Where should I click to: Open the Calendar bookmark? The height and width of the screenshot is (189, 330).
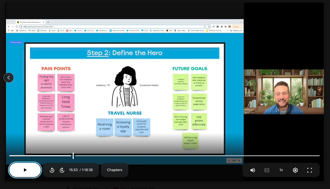[x=42, y=30]
